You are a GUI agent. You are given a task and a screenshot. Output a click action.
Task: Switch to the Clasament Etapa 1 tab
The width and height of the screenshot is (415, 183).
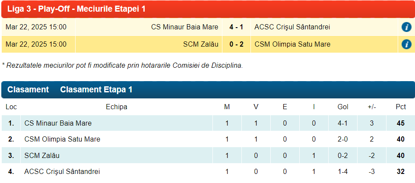coord(96,90)
